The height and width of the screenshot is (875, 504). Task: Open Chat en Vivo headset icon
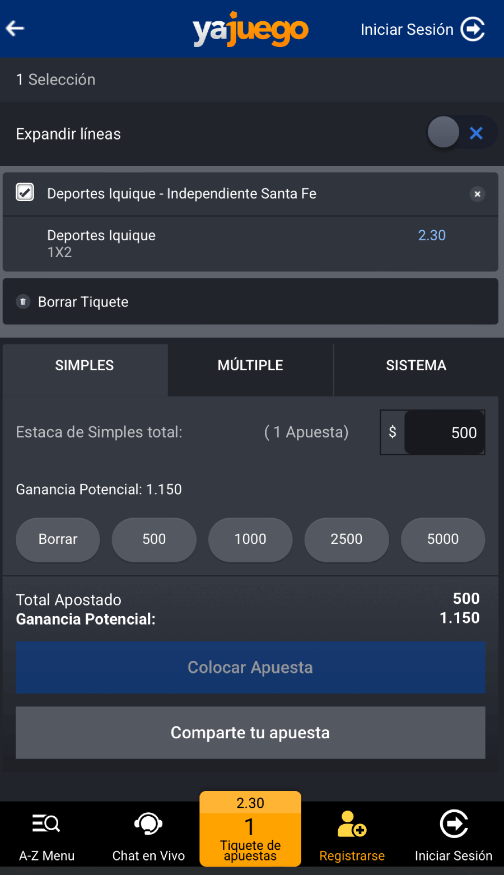(148, 824)
